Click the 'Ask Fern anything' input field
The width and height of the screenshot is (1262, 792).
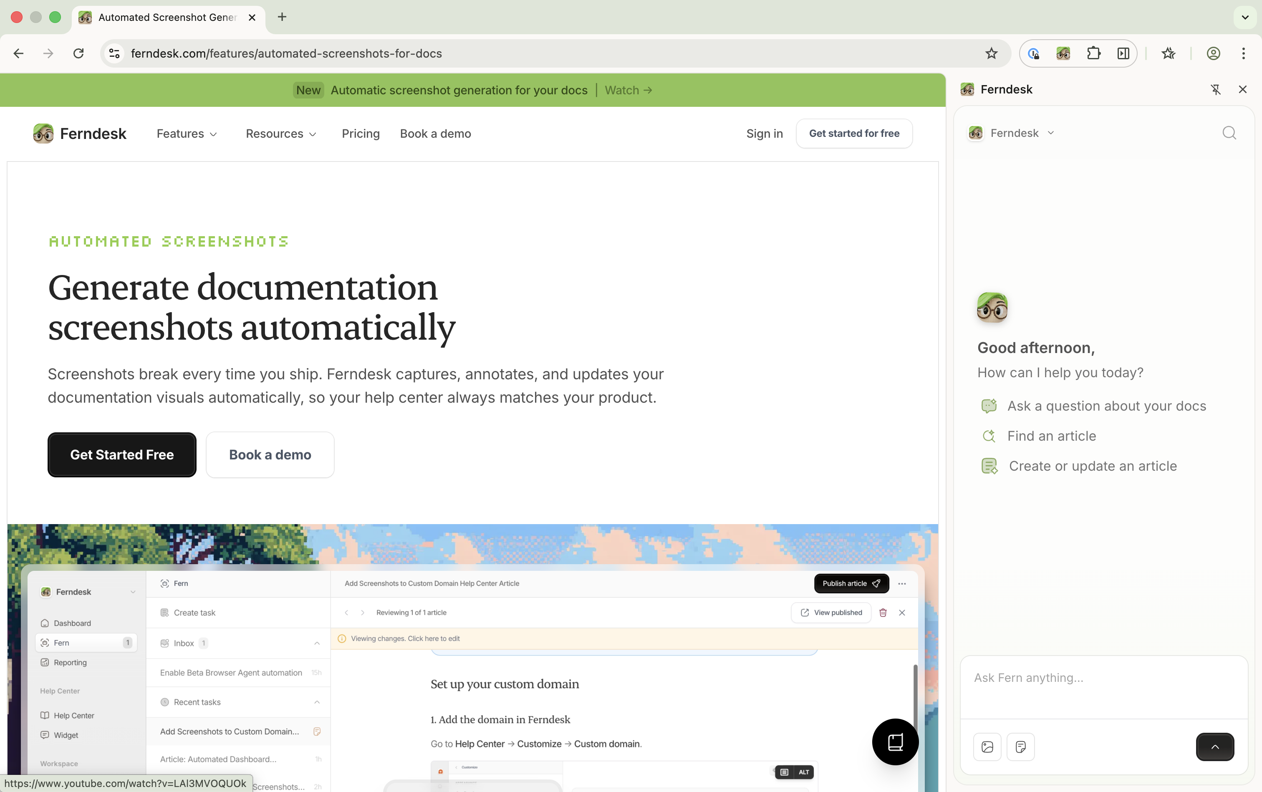pos(1103,678)
